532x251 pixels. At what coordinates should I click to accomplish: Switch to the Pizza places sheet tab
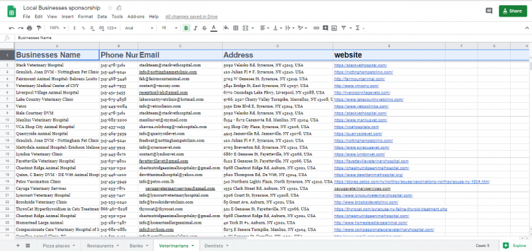(x=58, y=246)
